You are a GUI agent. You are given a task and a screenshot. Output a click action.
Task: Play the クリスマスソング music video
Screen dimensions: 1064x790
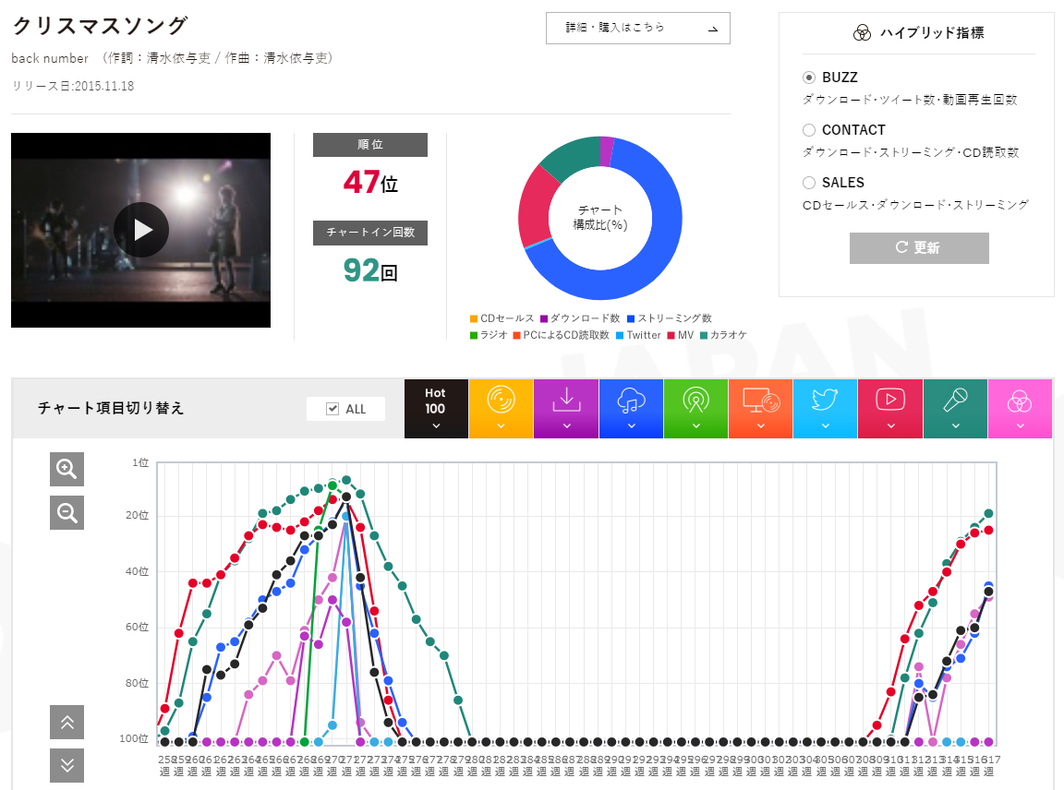tap(141, 230)
